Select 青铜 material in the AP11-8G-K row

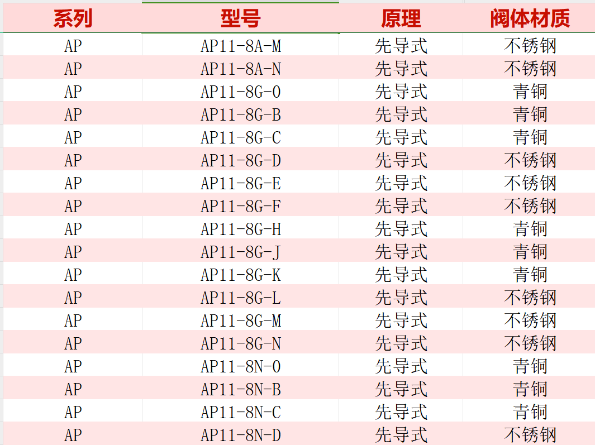click(x=529, y=275)
